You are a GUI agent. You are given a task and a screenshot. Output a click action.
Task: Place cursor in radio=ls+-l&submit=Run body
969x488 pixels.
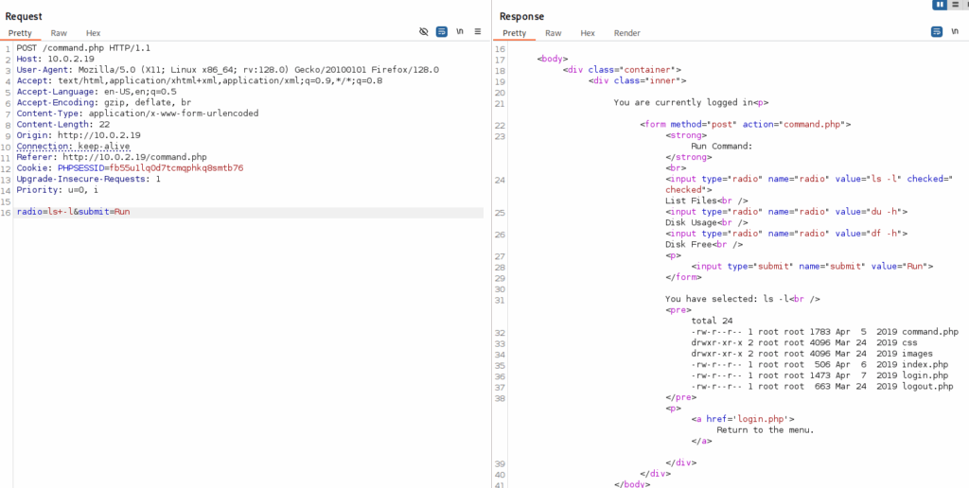pos(73,213)
